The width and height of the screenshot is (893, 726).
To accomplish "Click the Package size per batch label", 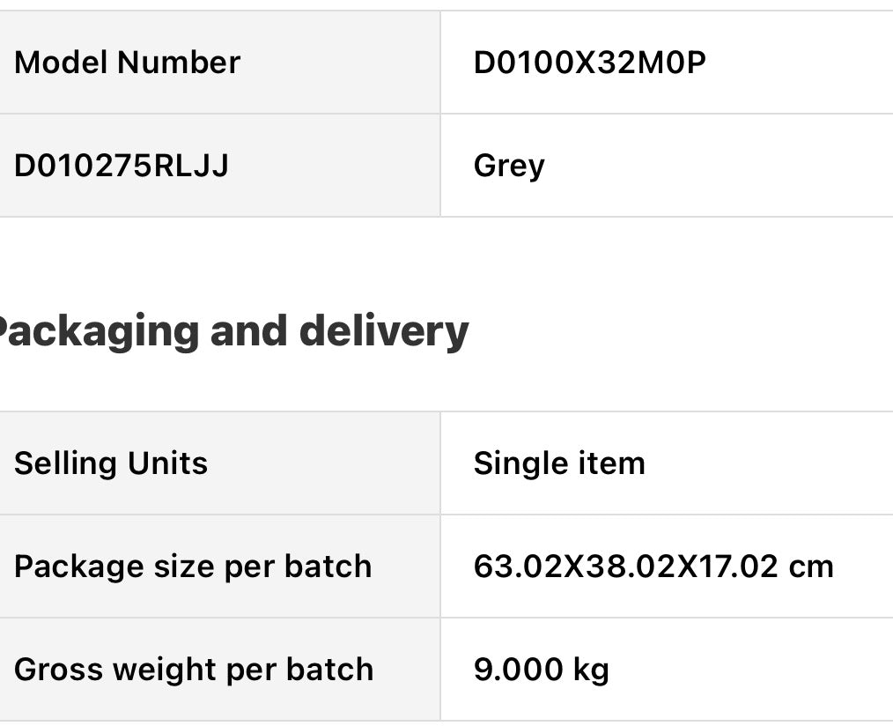I will coord(193,566).
